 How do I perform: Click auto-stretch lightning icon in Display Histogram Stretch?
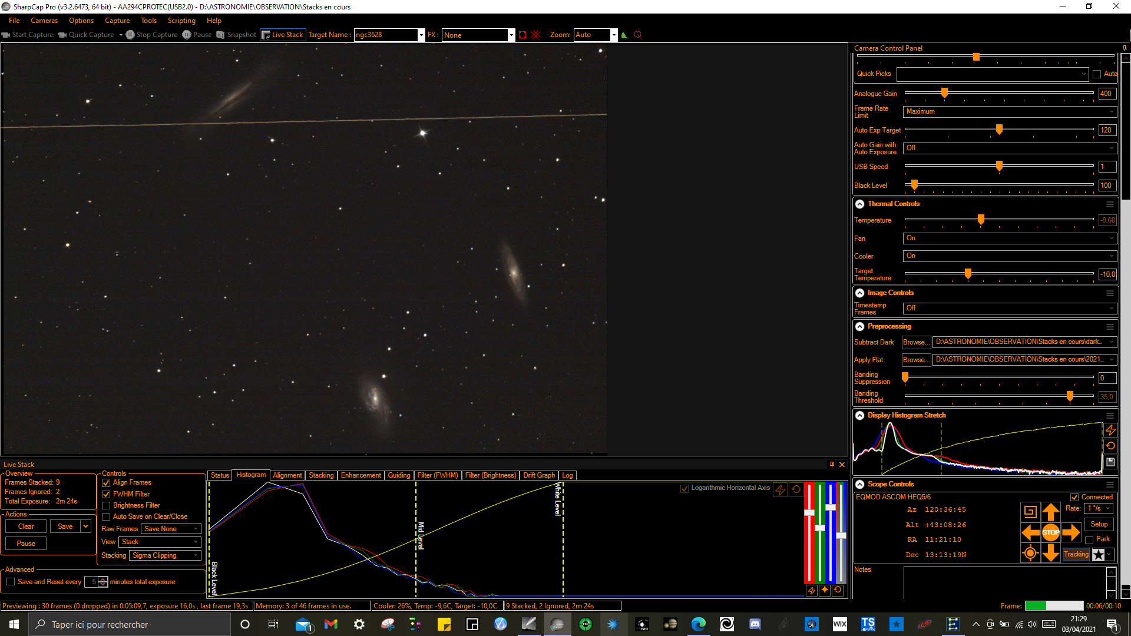pyautogui.click(x=1110, y=430)
